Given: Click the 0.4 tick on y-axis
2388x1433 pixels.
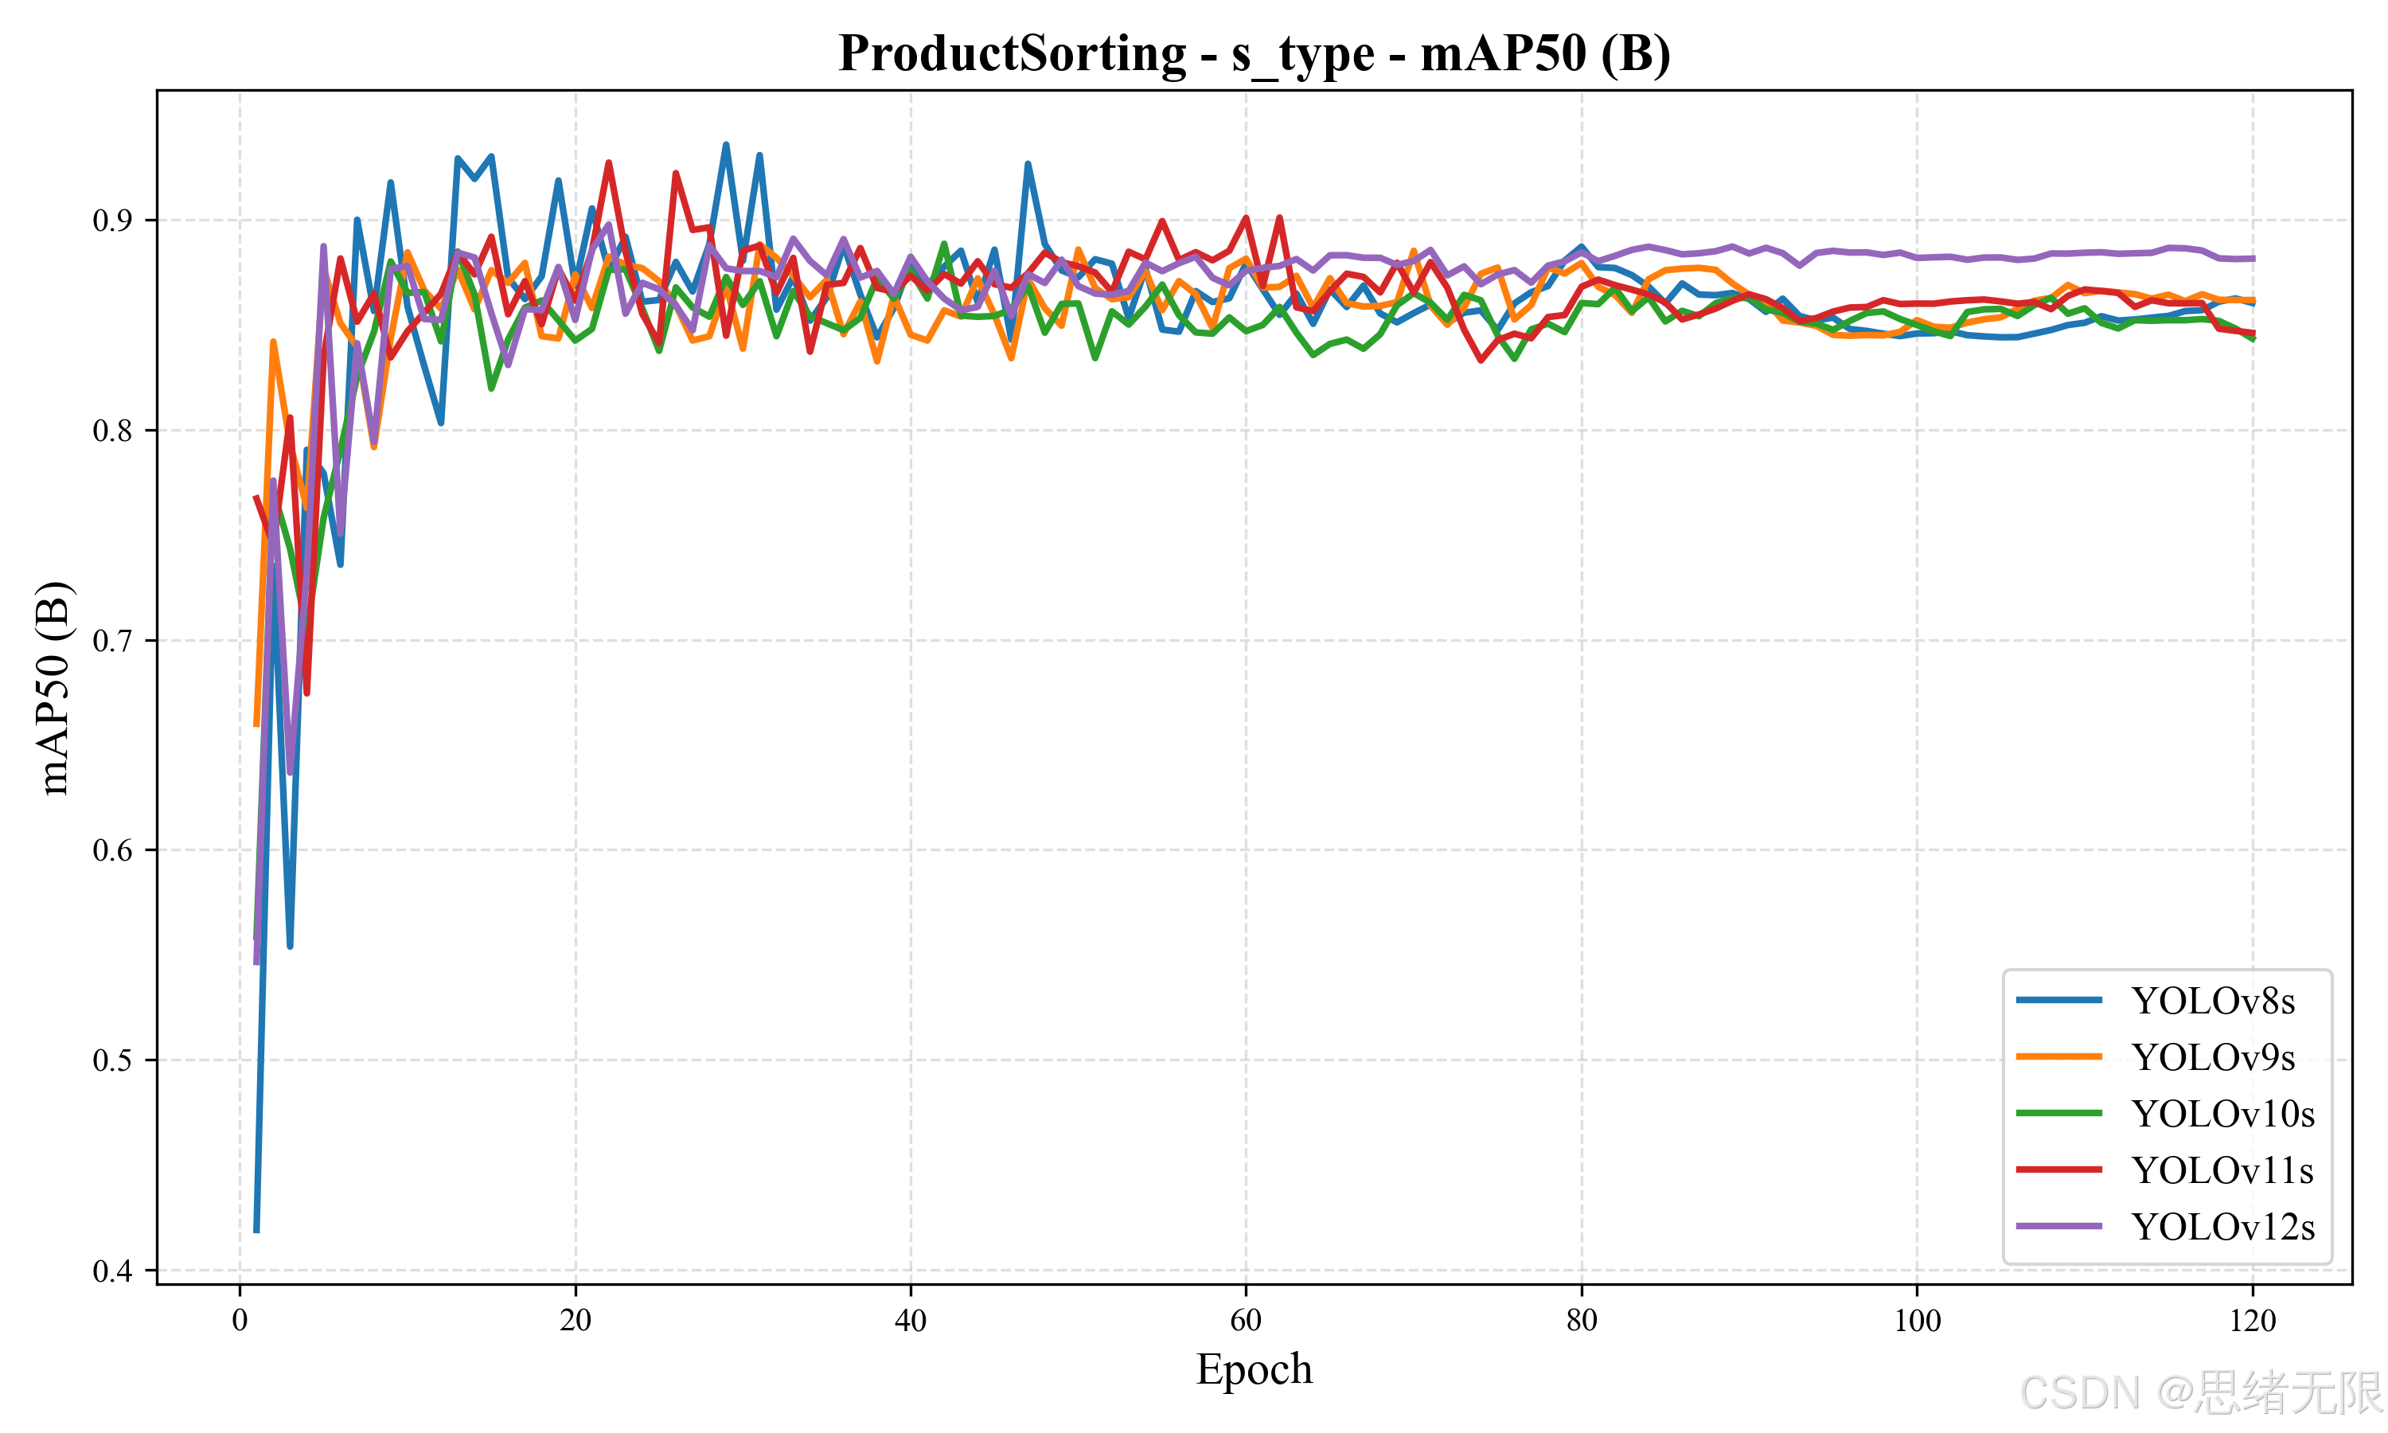Looking at the screenshot, I should (x=112, y=1271).
